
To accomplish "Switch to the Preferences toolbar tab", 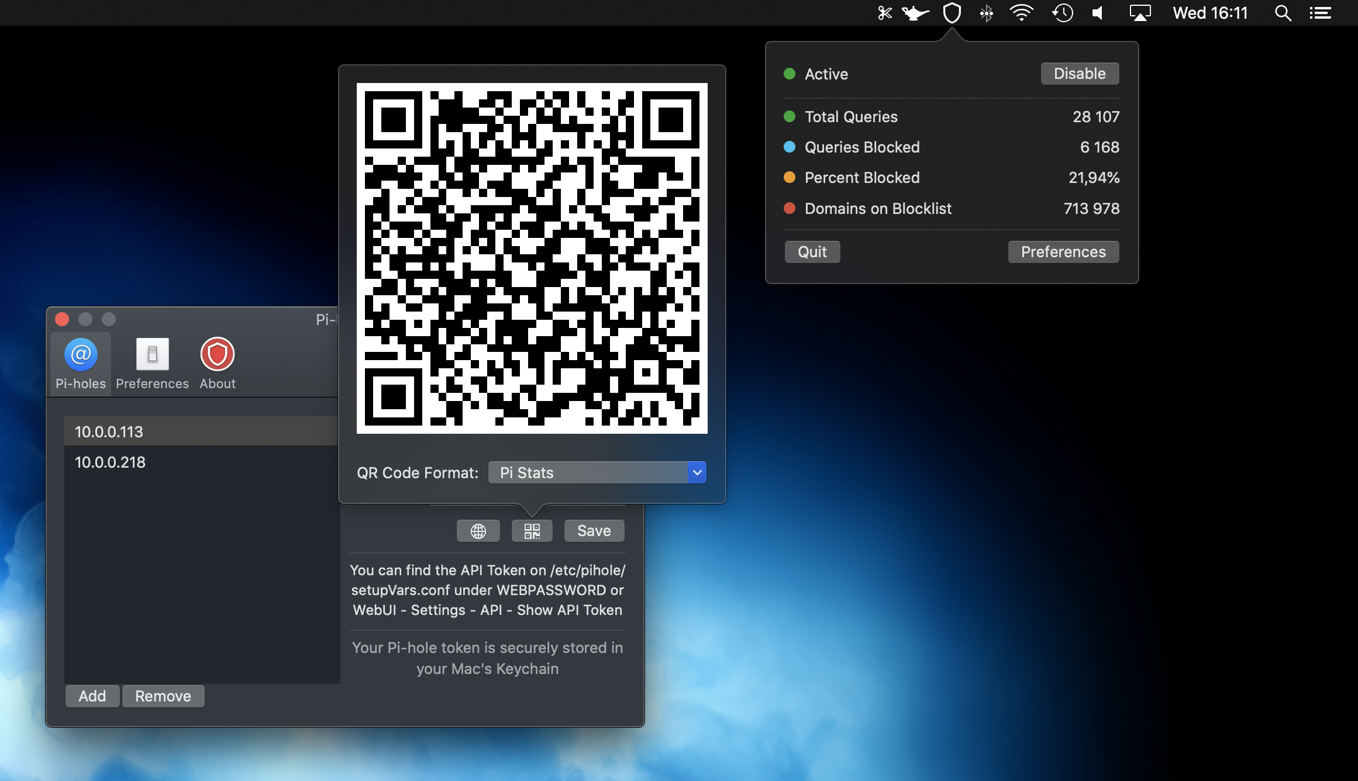I will click(x=152, y=364).
